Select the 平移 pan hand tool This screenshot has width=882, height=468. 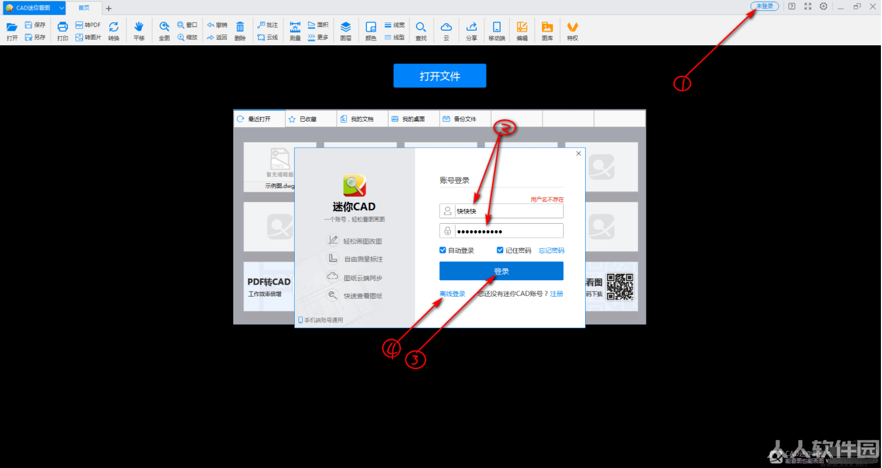[x=139, y=27]
